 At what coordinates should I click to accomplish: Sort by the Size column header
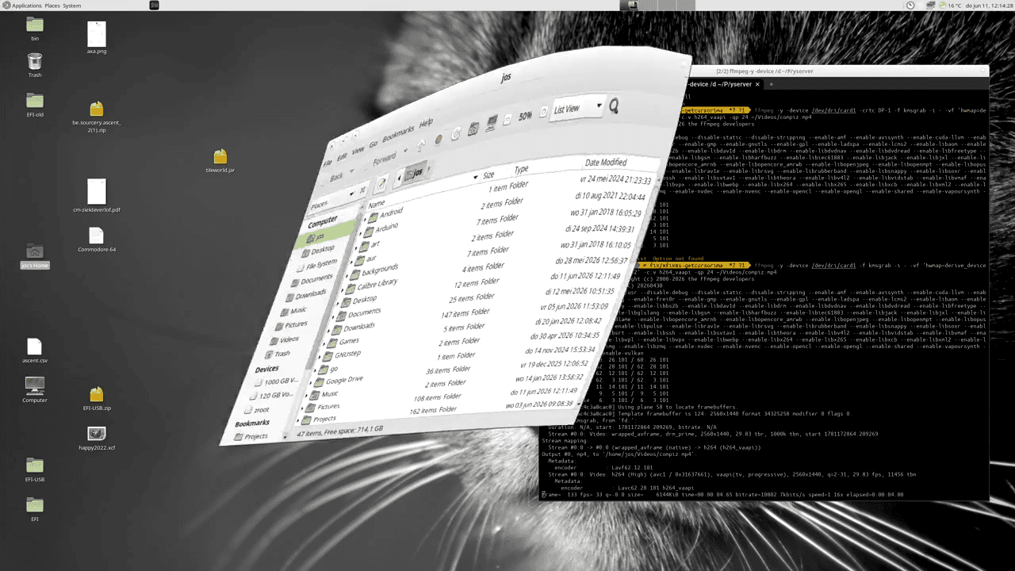(x=488, y=174)
